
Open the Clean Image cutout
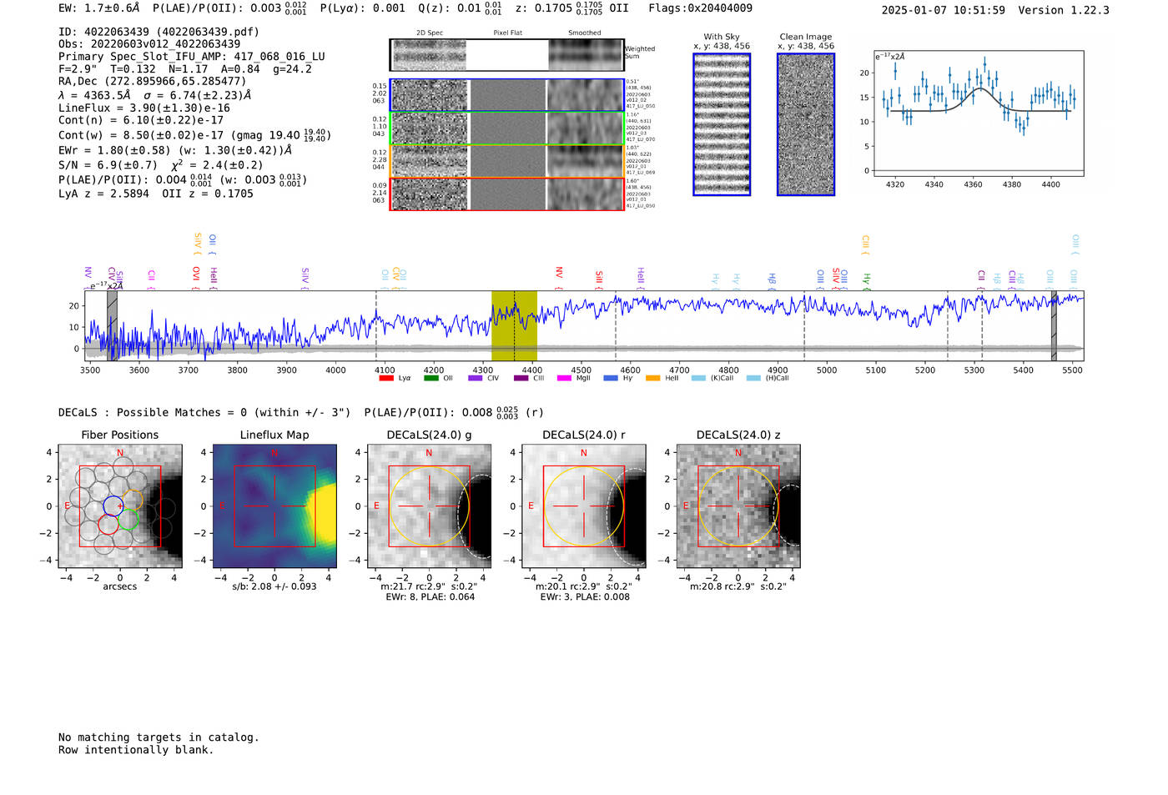coord(806,124)
